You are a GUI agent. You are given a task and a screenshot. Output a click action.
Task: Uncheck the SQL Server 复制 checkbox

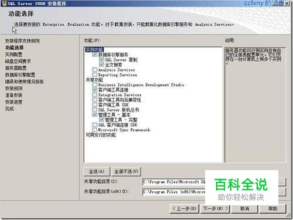(x=101, y=59)
